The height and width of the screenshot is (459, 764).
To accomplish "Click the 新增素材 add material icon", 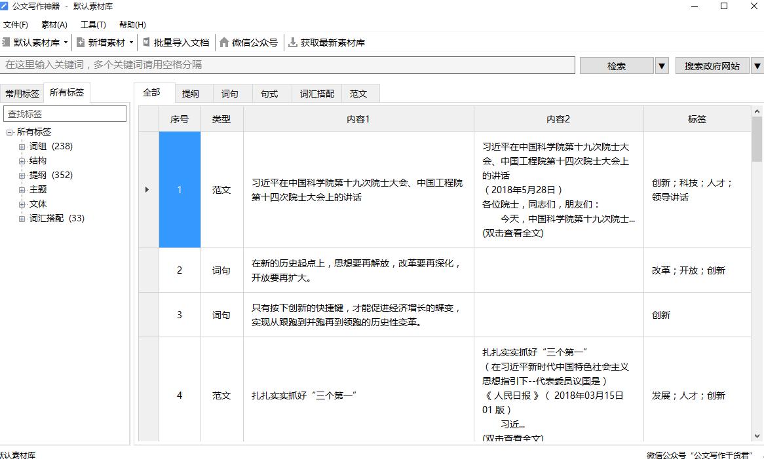I will (81, 43).
